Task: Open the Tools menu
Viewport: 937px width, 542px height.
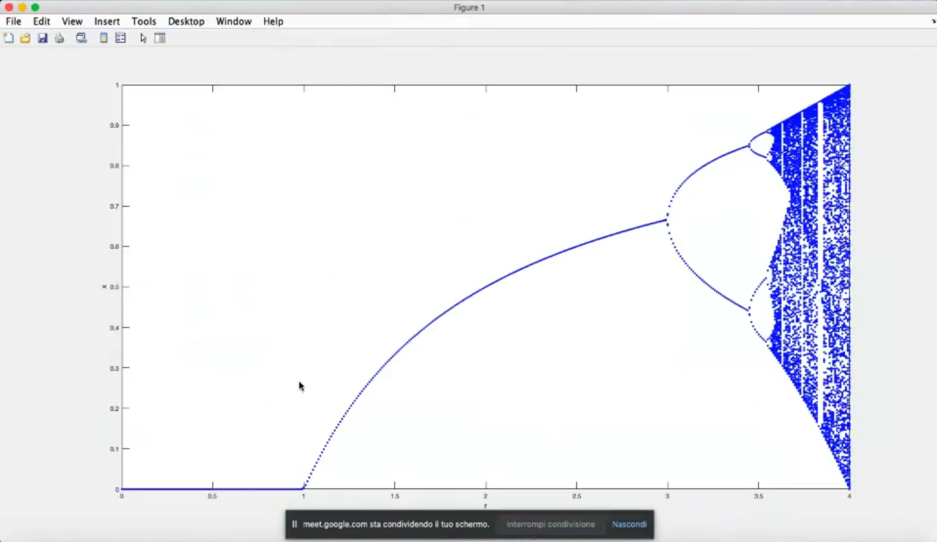Action: point(143,21)
